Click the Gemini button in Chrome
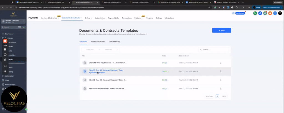Viewport: 284px width, 113px height. pos(278,2)
